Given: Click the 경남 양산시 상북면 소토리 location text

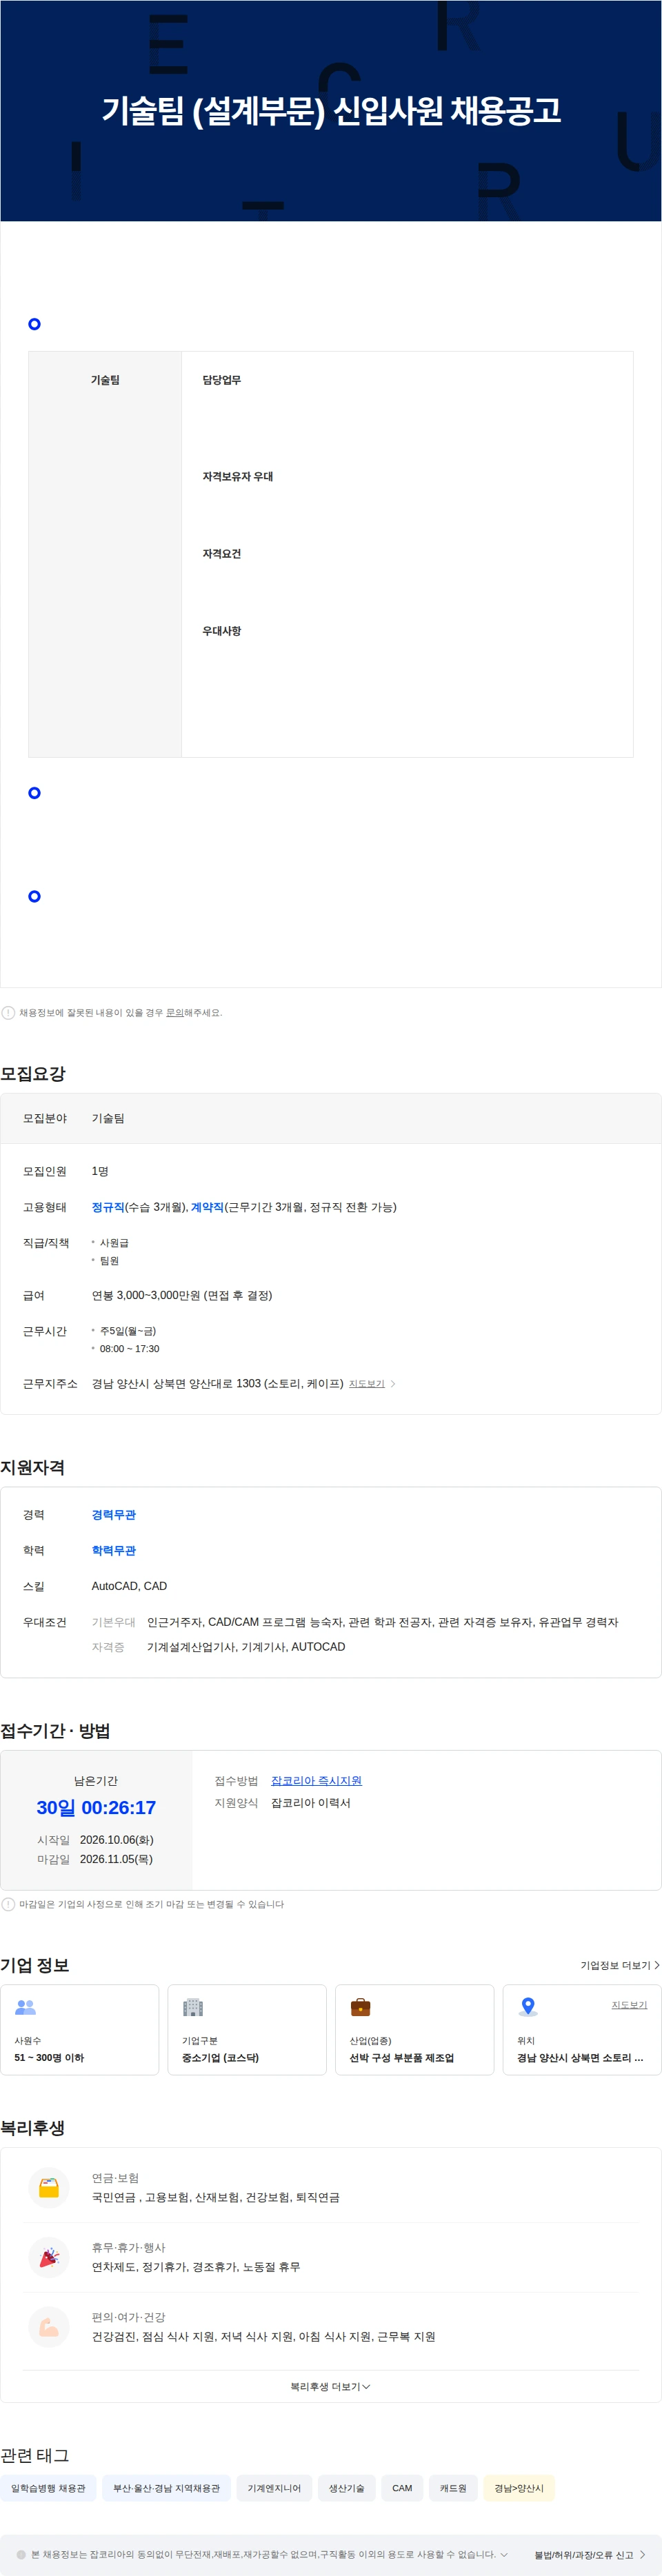Looking at the screenshot, I should click(580, 2058).
